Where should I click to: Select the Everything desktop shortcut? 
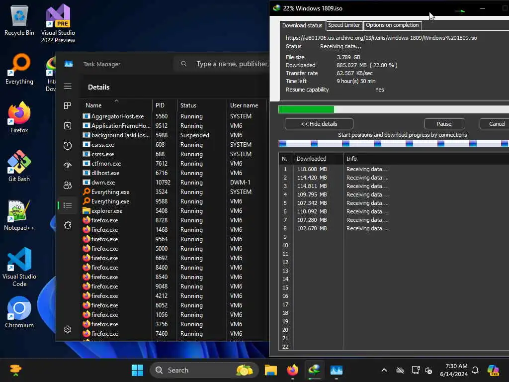click(19, 69)
